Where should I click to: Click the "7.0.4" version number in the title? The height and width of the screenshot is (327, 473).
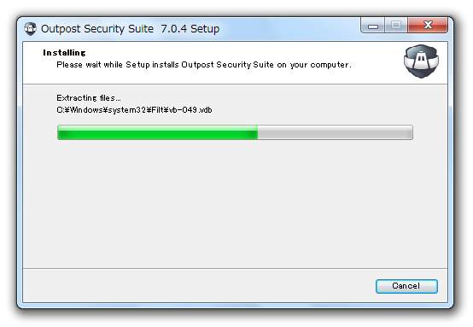pyautogui.click(x=174, y=29)
